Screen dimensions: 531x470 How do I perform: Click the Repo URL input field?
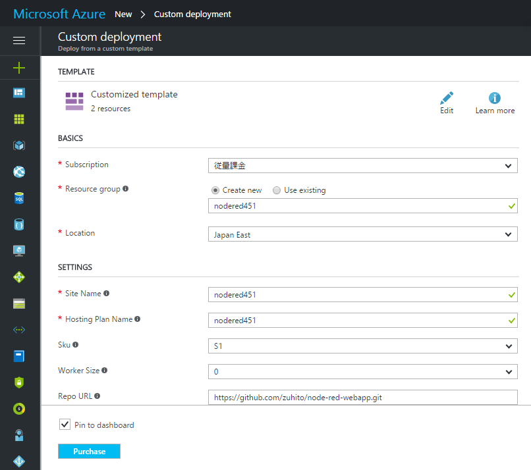[x=363, y=397]
